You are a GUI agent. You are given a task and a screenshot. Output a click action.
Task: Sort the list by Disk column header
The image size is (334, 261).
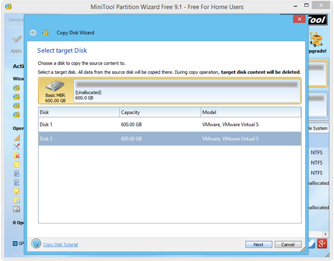pos(79,112)
